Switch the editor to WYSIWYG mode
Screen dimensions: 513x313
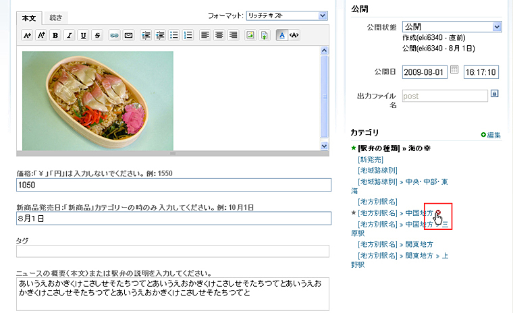pyautogui.click(x=281, y=35)
